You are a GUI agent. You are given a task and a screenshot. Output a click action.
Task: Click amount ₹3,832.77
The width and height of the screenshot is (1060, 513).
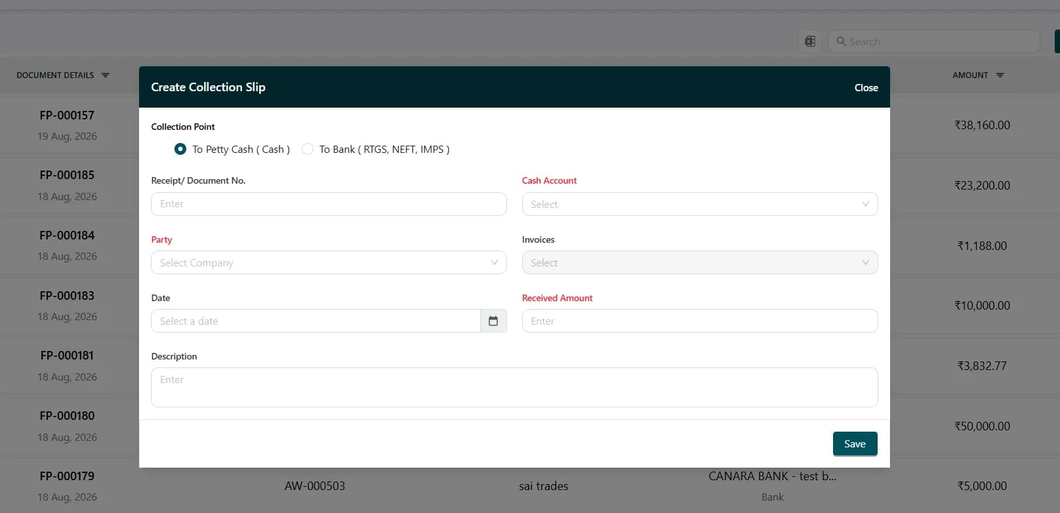(982, 366)
